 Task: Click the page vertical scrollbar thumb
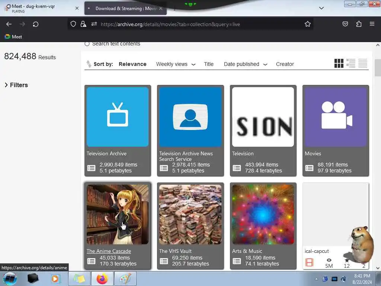click(378, 68)
